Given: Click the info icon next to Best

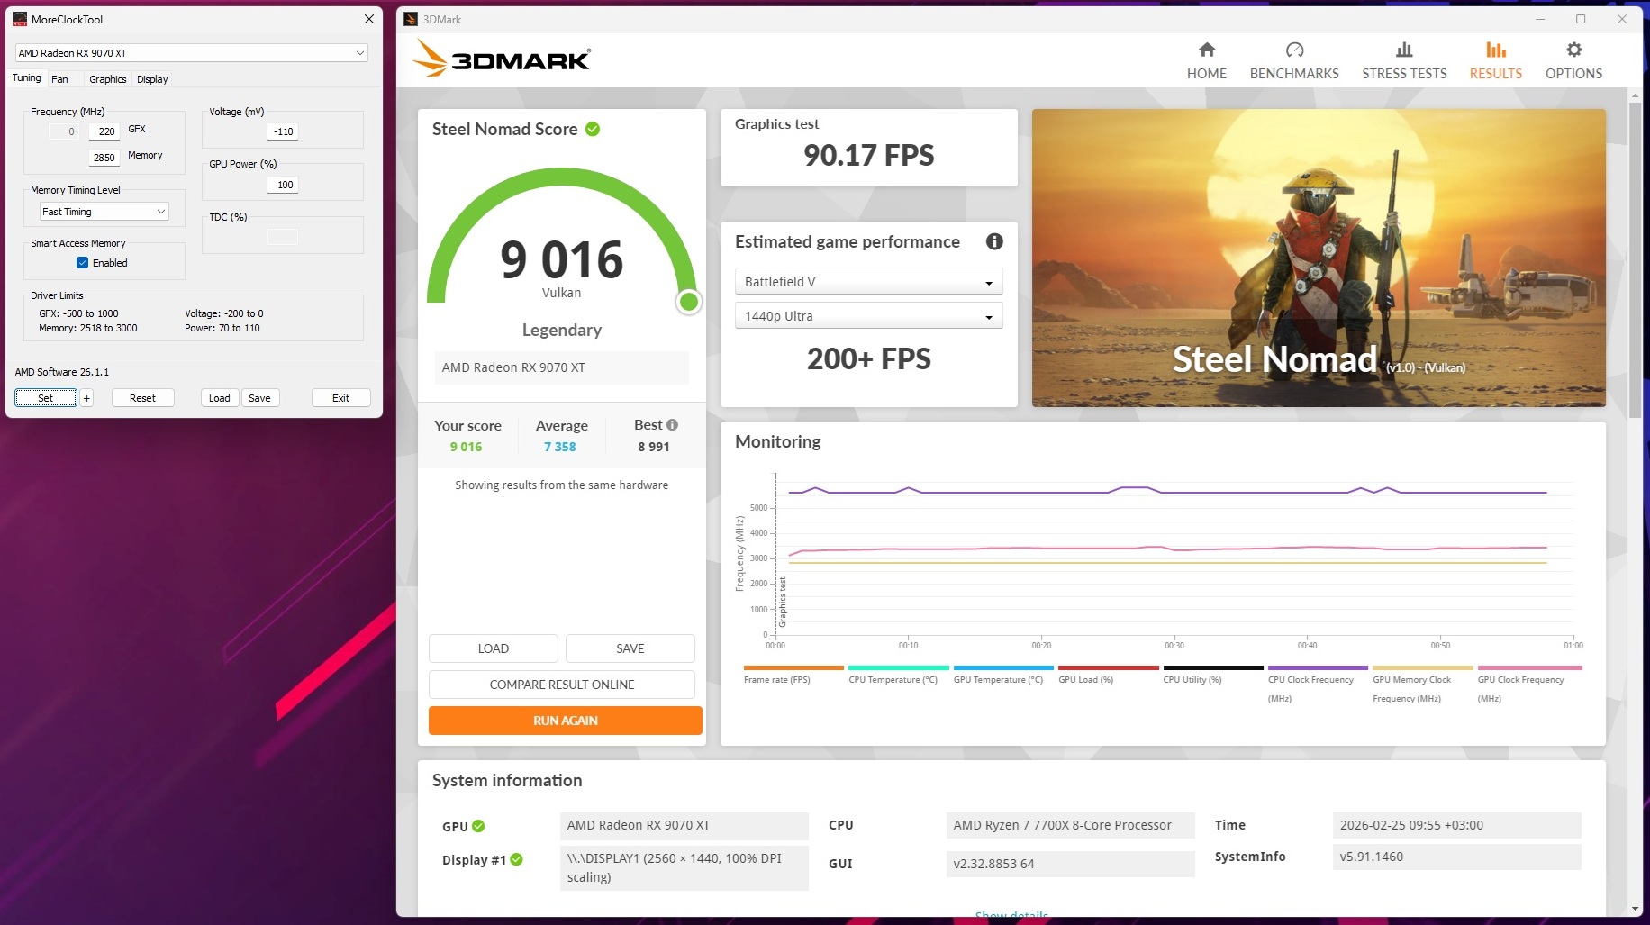Looking at the screenshot, I should tap(672, 425).
